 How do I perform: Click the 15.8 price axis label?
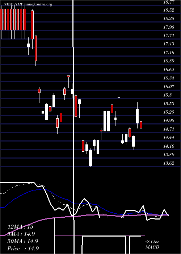coord(168,95)
